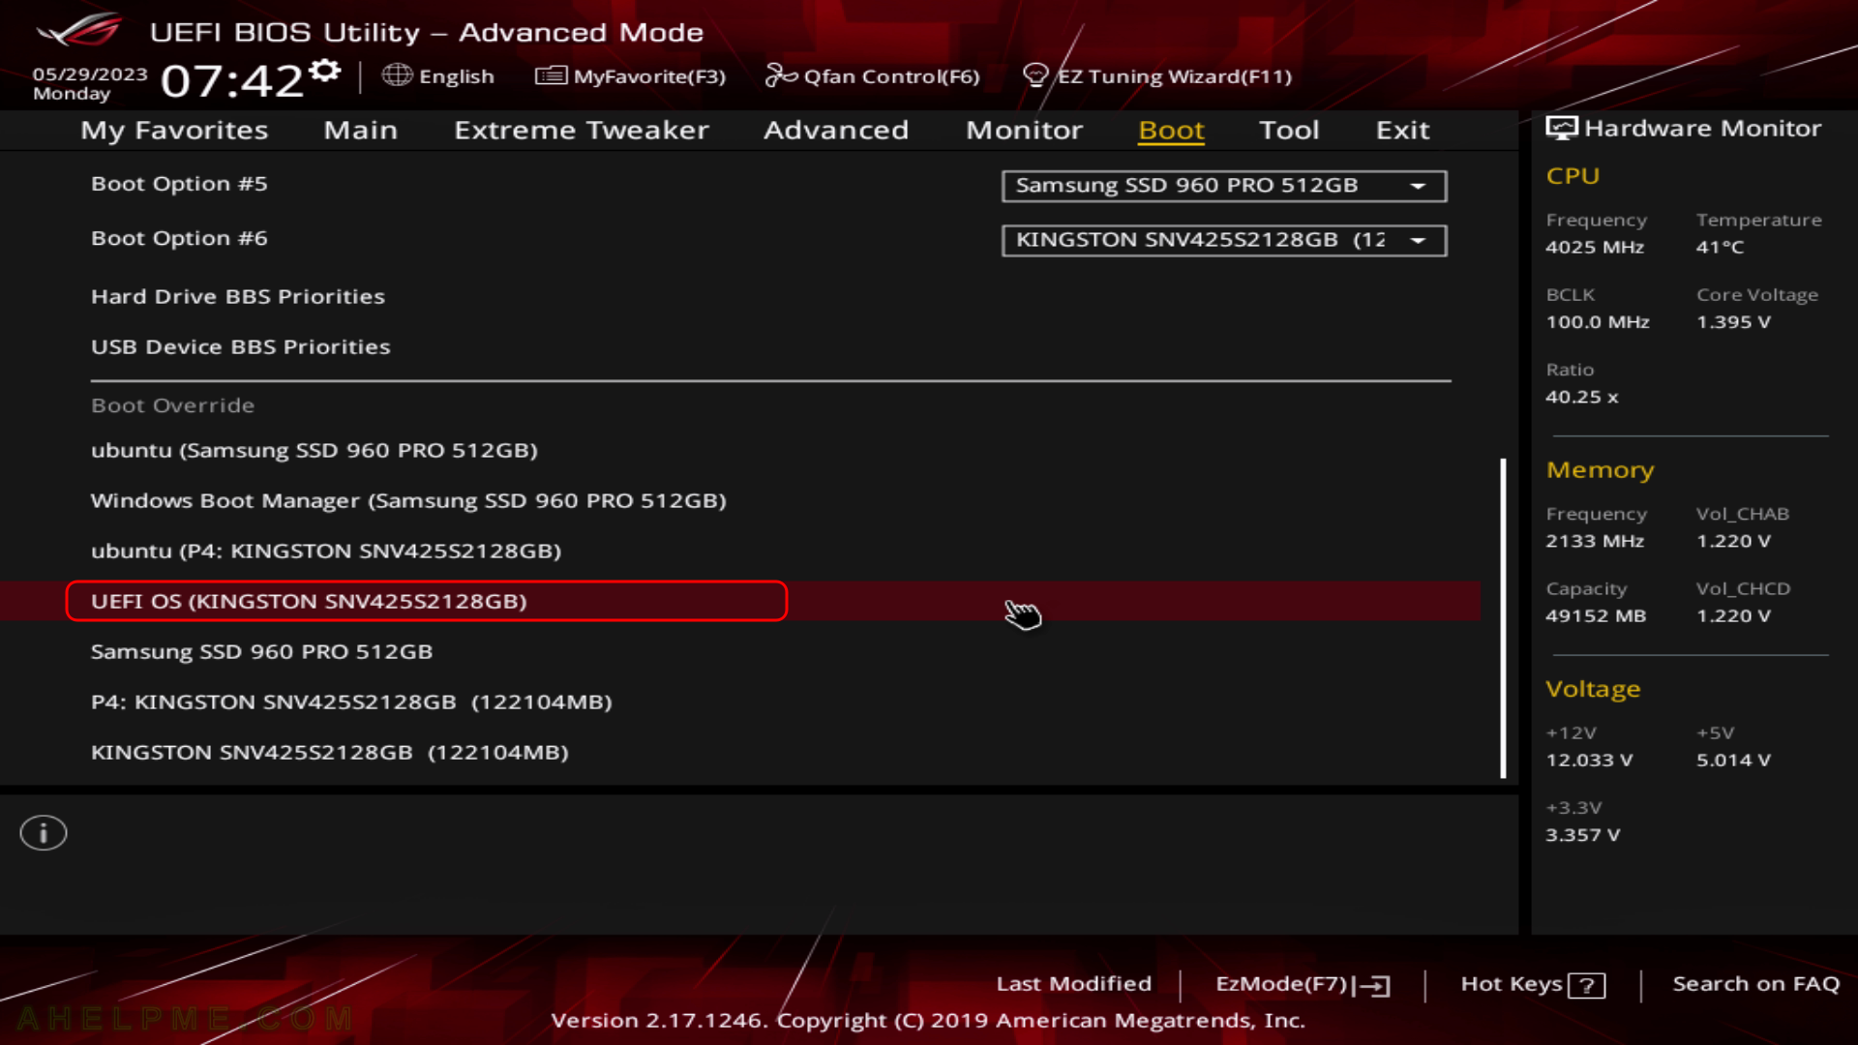The height and width of the screenshot is (1045, 1858).
Task: Click the Boot Option #5 label
Action: tap(179, 184)
